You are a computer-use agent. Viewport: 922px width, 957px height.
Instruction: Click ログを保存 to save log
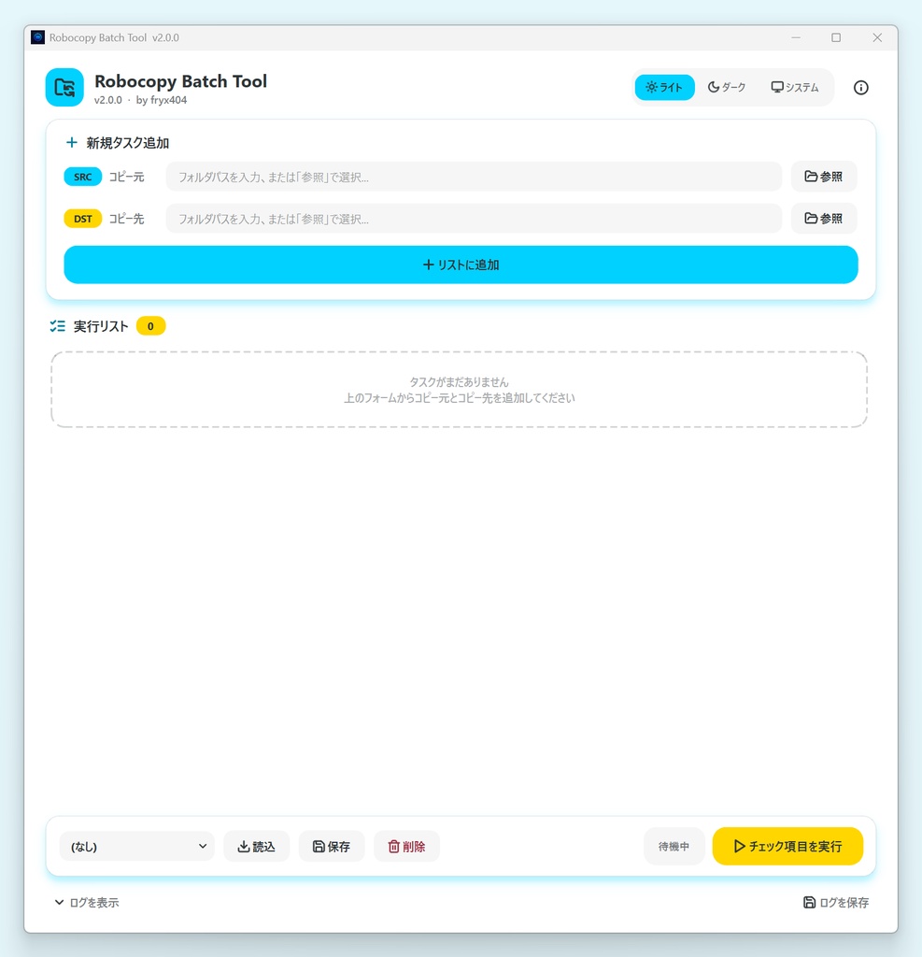pyautogui.click(x=836, y=903)
